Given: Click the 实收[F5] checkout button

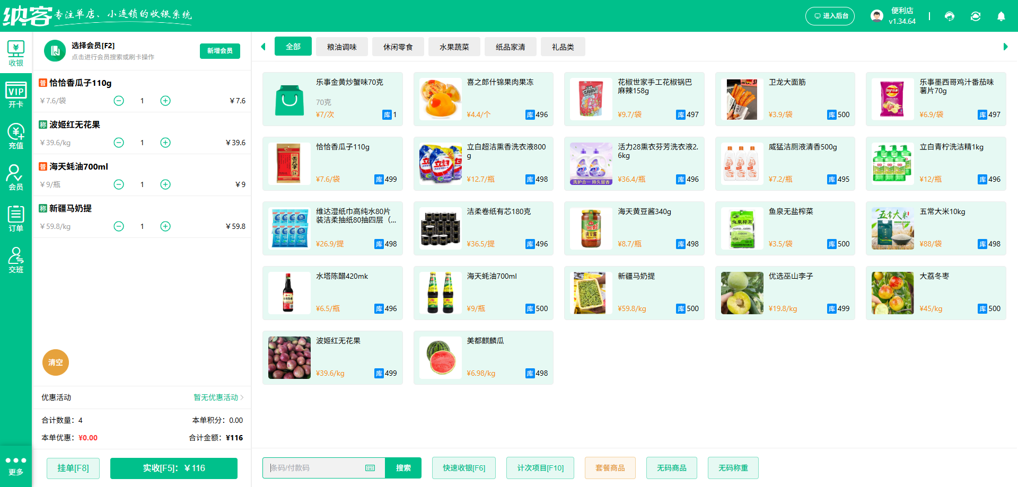Looking at the screenshot, I should point(174,468).
